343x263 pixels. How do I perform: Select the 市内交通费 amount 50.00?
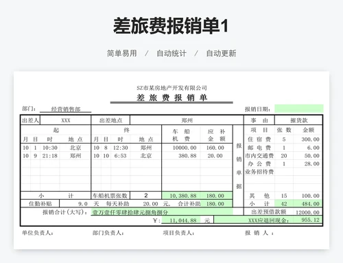click(311, 156)
